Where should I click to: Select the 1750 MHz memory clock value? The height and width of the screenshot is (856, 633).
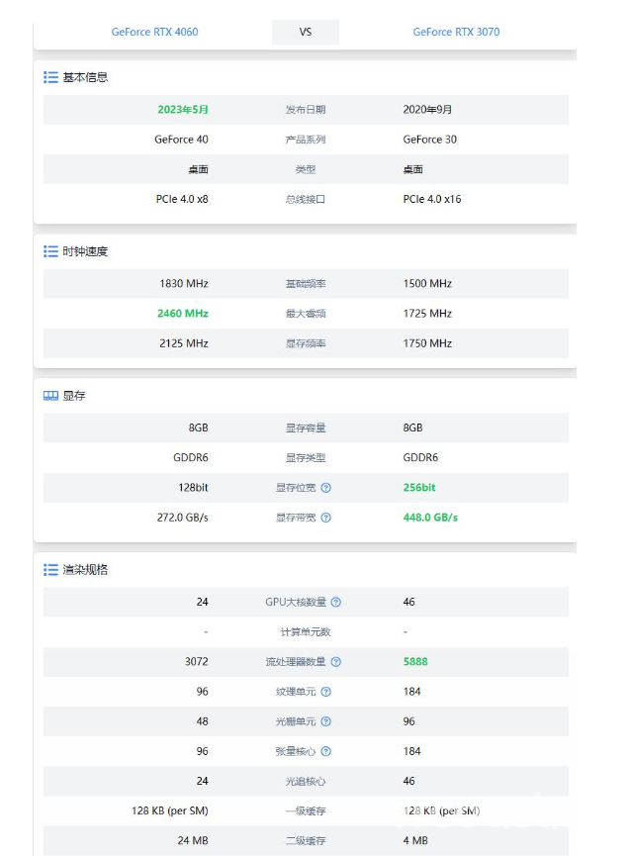click(427, 343)
